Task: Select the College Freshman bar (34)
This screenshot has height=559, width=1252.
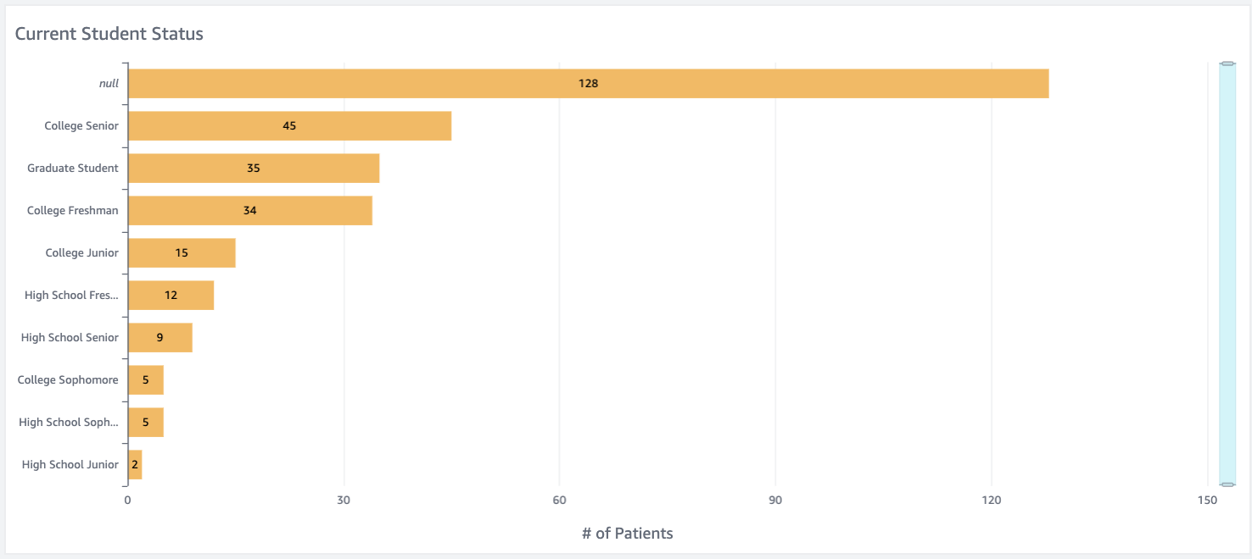Action: pyautogui.click(x=249, y=211)
